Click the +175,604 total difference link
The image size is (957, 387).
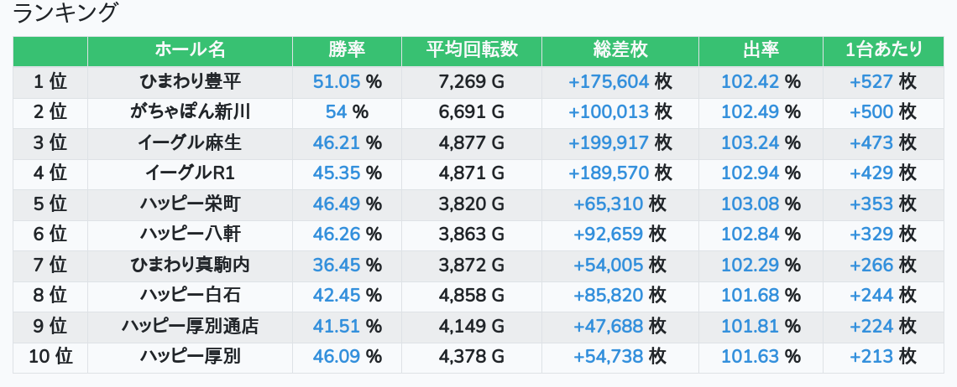[x=609, y=82]
